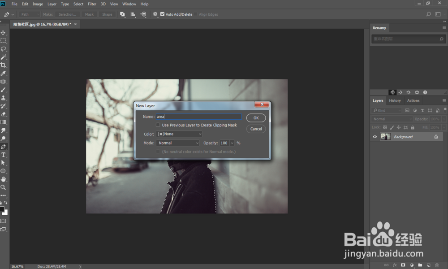The height and width of the screenshot is (269, 448).
Task: Select the Rectangular Marquee tool
Action: 3,41
